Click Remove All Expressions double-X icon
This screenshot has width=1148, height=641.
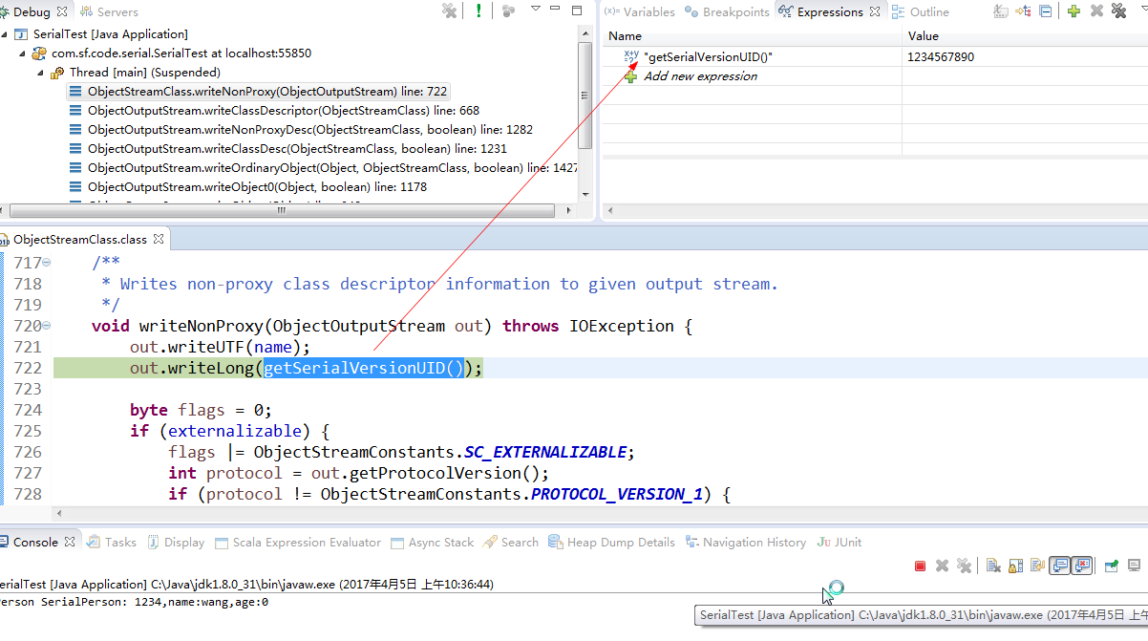pos(1118,11)
